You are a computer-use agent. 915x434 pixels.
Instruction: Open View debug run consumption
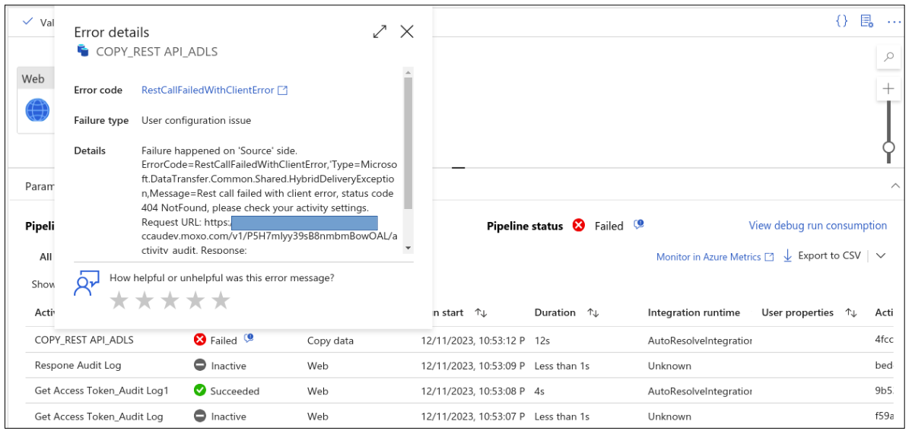pyautogui.click(x=818, y=226)
